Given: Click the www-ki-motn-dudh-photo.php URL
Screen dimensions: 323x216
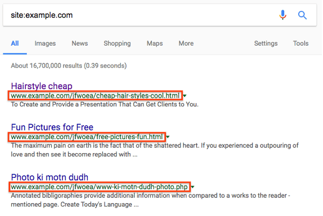Looking at the screenshot, I should tap(100, 187).
